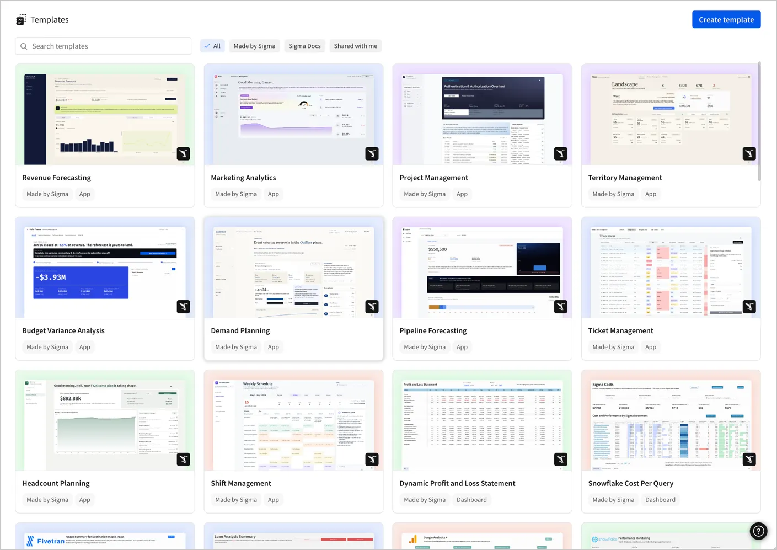The width and height of the screenshot is (777, 550).
Task: Open the Headcount Planning preview thumbnail
Action: [105, 420]
